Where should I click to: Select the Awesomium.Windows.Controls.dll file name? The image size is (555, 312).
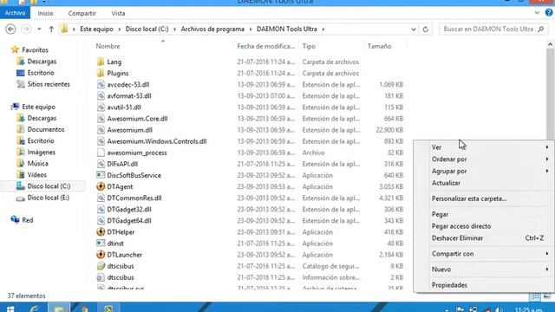157,141
